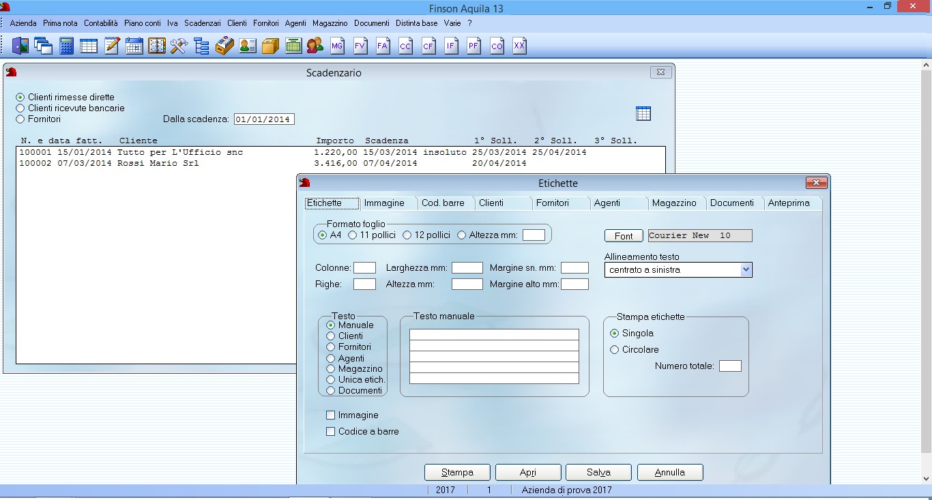Click the table grid toolbar icon
Screen dimensions: 932x500
point(89,46)
